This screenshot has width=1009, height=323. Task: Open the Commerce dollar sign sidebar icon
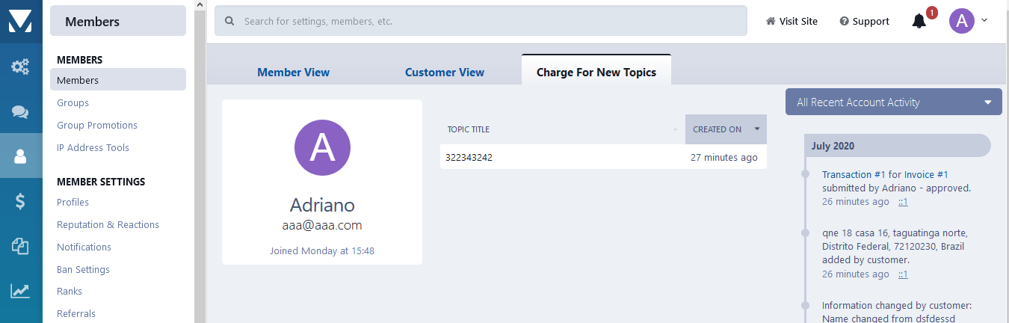(20, 200)
